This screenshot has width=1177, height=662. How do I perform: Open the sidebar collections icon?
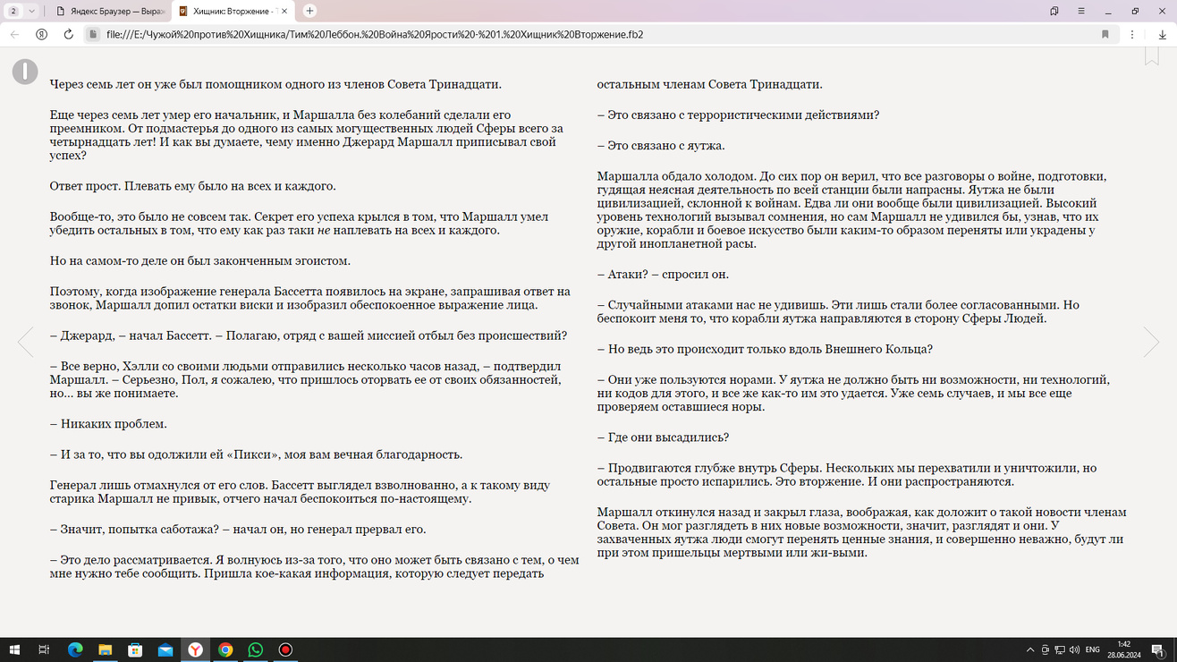pyautogui.click(x=1054, y=11)
